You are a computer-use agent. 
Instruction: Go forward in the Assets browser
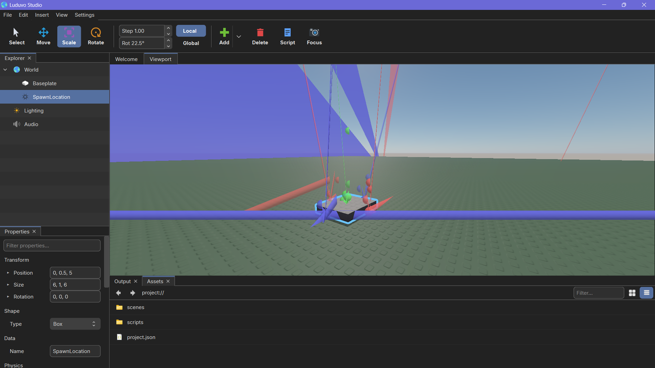133,293
